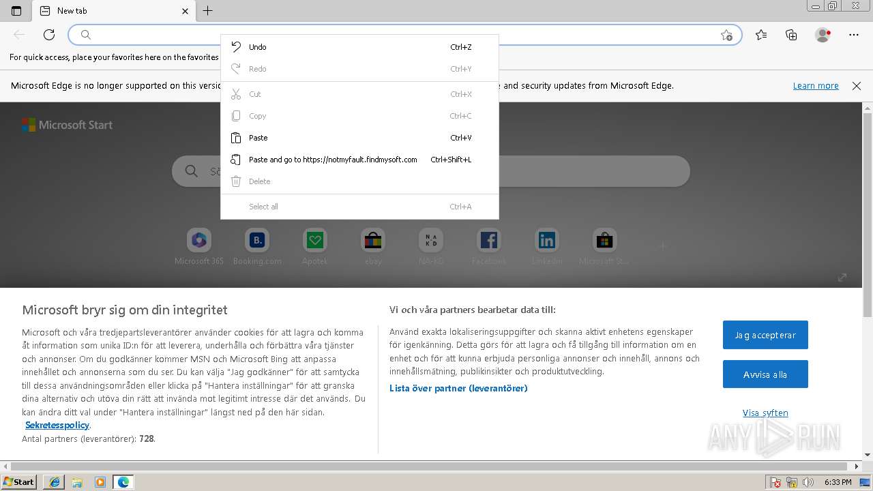Choose Undo in context menu
Viewport: 873px width, 491px height.
point(359,47)
